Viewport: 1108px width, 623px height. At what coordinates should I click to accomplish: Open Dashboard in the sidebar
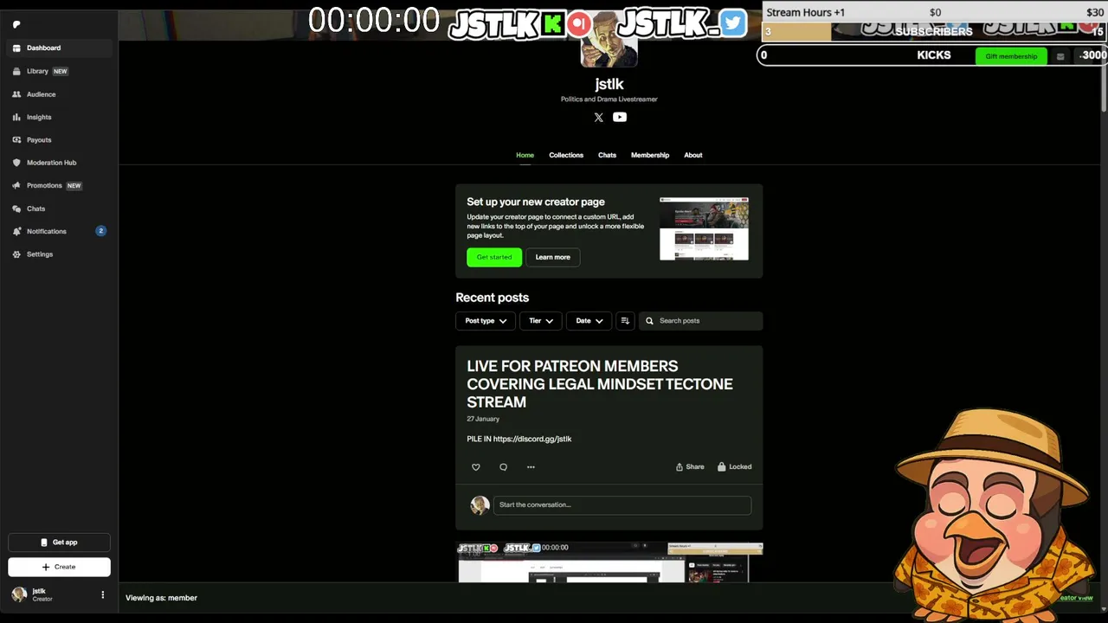click(x=59, y=48)
